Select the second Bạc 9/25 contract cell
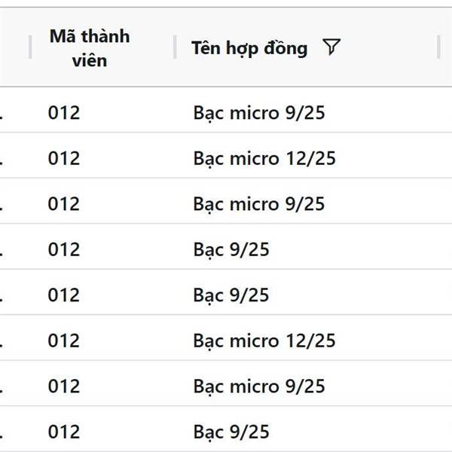 point(231,295)
